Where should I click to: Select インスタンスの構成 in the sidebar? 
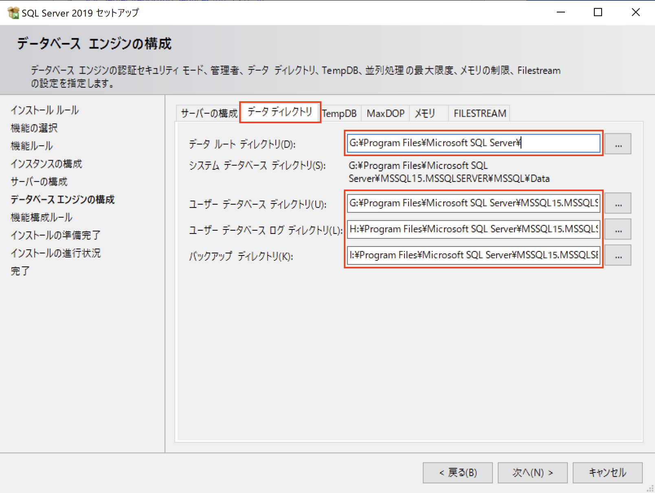pos(46,164)
